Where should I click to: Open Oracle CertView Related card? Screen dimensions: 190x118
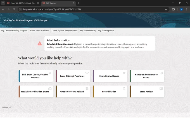[x=73, y=92]
